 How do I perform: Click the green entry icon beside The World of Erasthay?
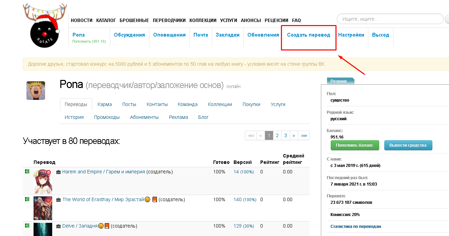coord(27,199)
